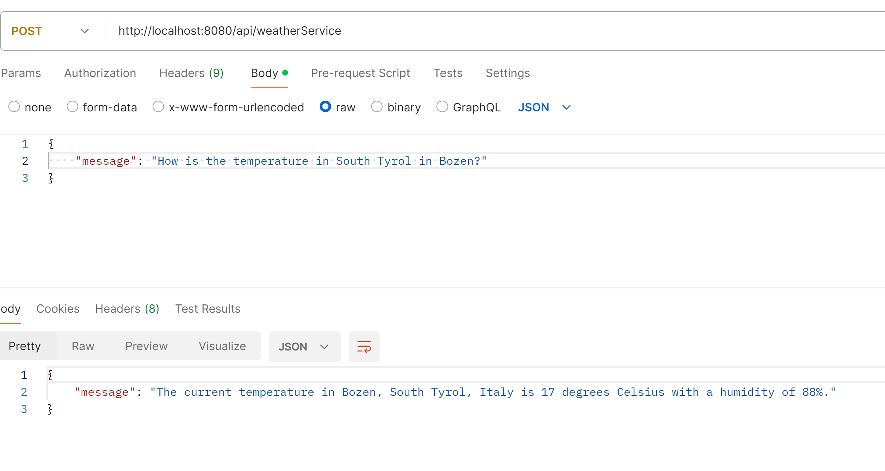Open the Tests tab

pyautogui.click(x=448, y=73)
